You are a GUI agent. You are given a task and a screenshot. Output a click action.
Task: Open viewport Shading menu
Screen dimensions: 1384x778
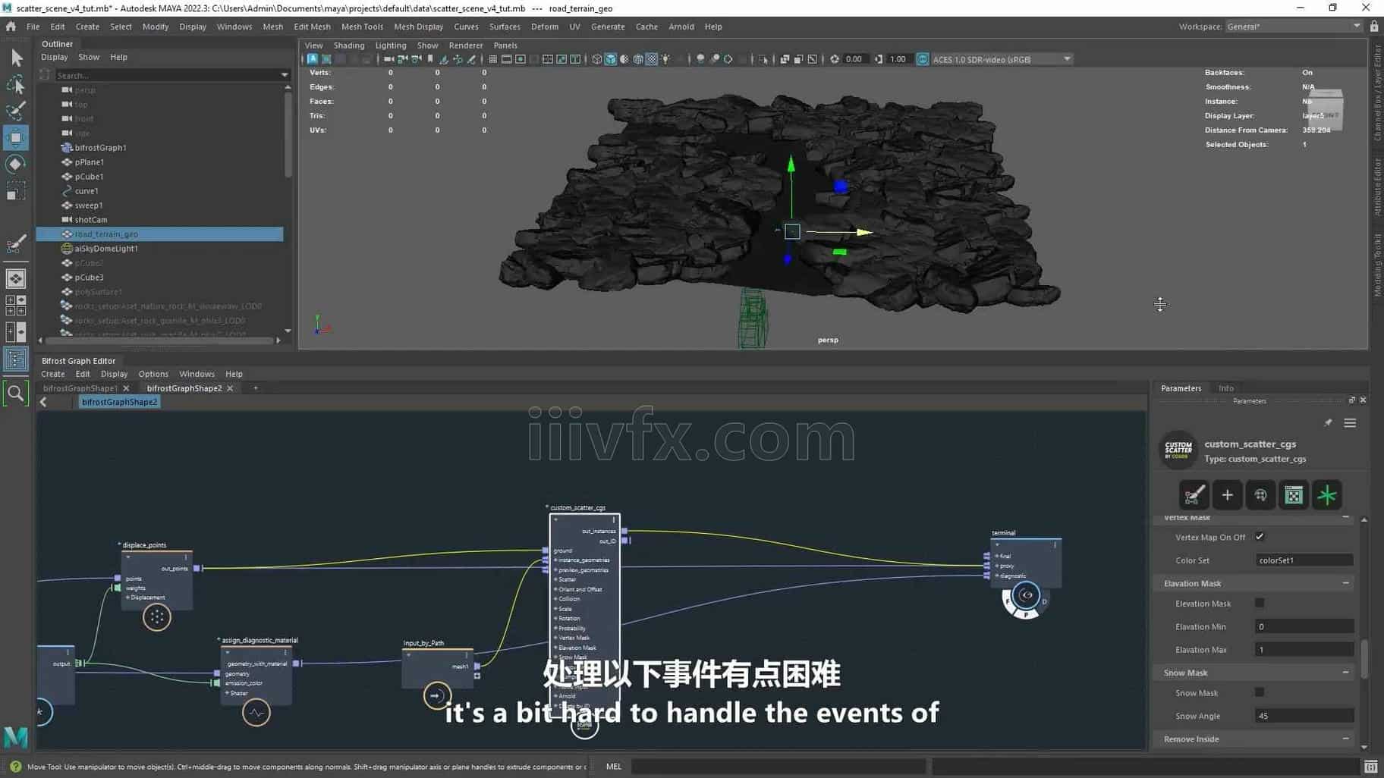click(349, 45)
